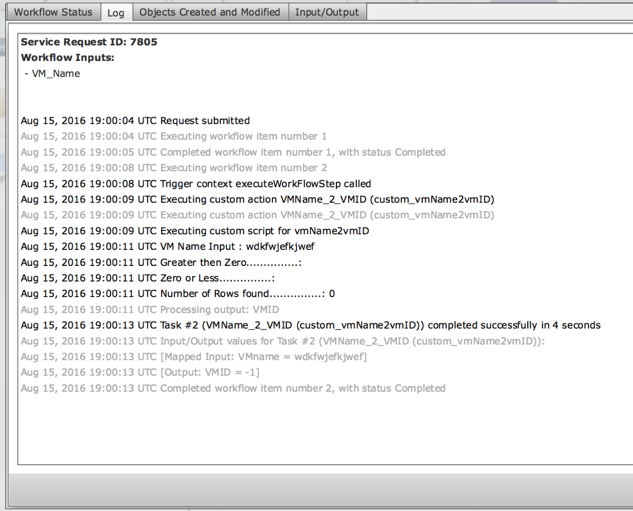Select Completed workflow item number 1 line
633x511 pixels.
coord(233,152)
